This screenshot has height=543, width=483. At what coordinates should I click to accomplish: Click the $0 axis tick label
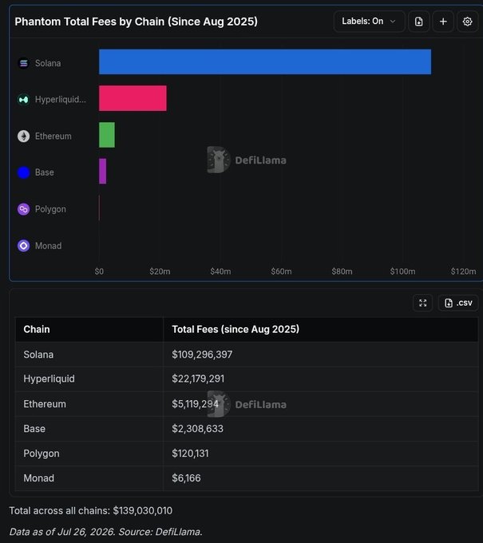click(x=99, y=271)
